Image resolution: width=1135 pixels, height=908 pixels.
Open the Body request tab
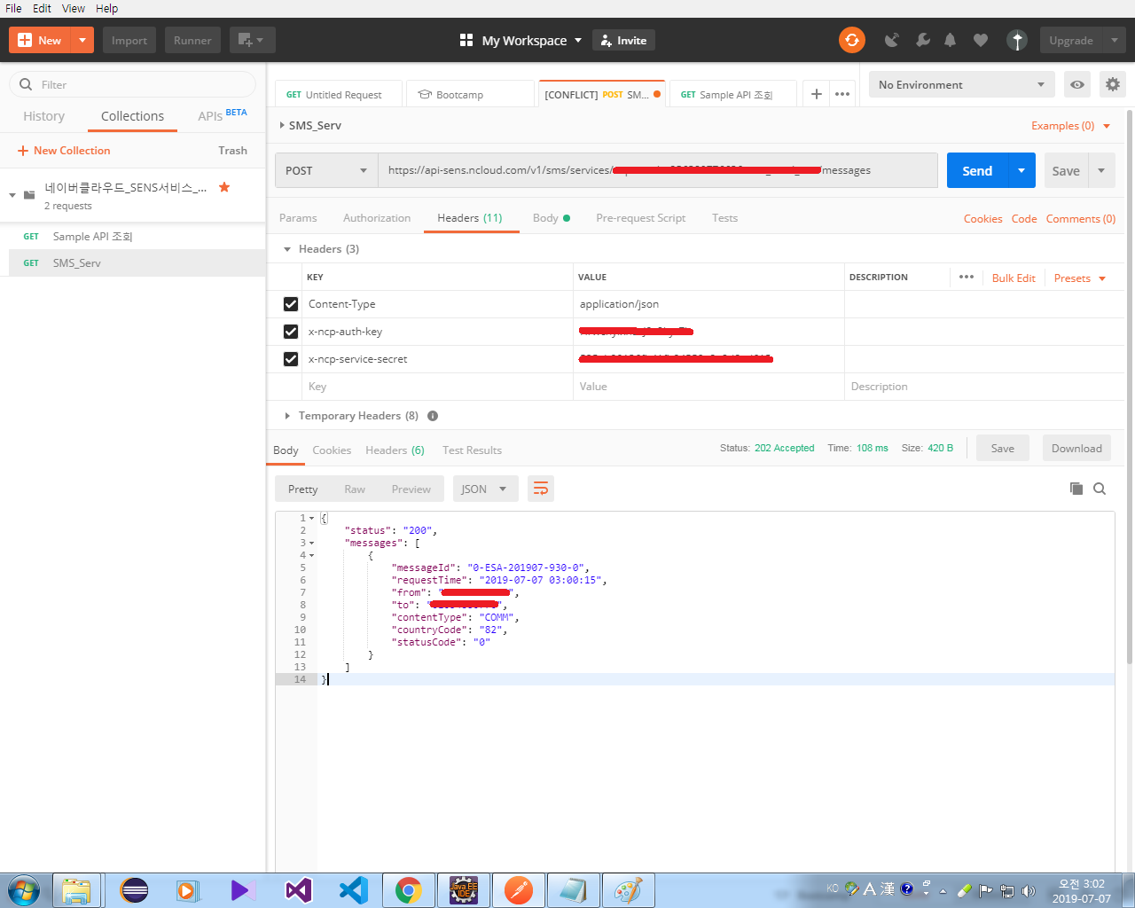(551, 218)
